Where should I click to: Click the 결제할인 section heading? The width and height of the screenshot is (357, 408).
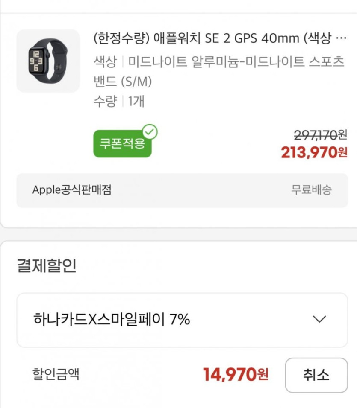pyautogui.click(x=46, y=265)
